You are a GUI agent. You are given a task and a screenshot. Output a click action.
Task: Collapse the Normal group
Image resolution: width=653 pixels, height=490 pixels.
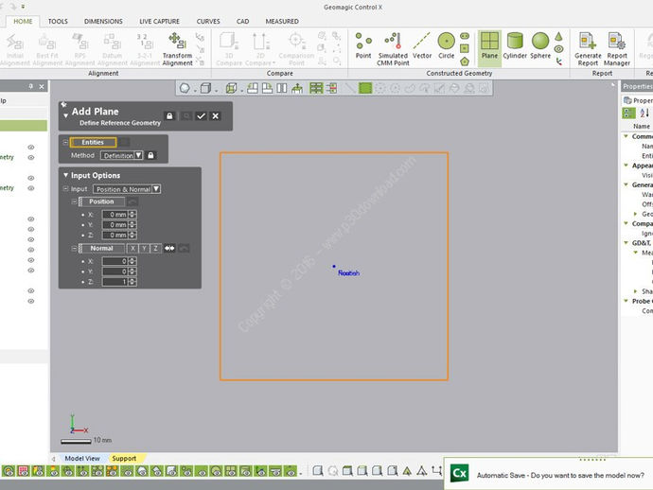(x=74, y=249)
